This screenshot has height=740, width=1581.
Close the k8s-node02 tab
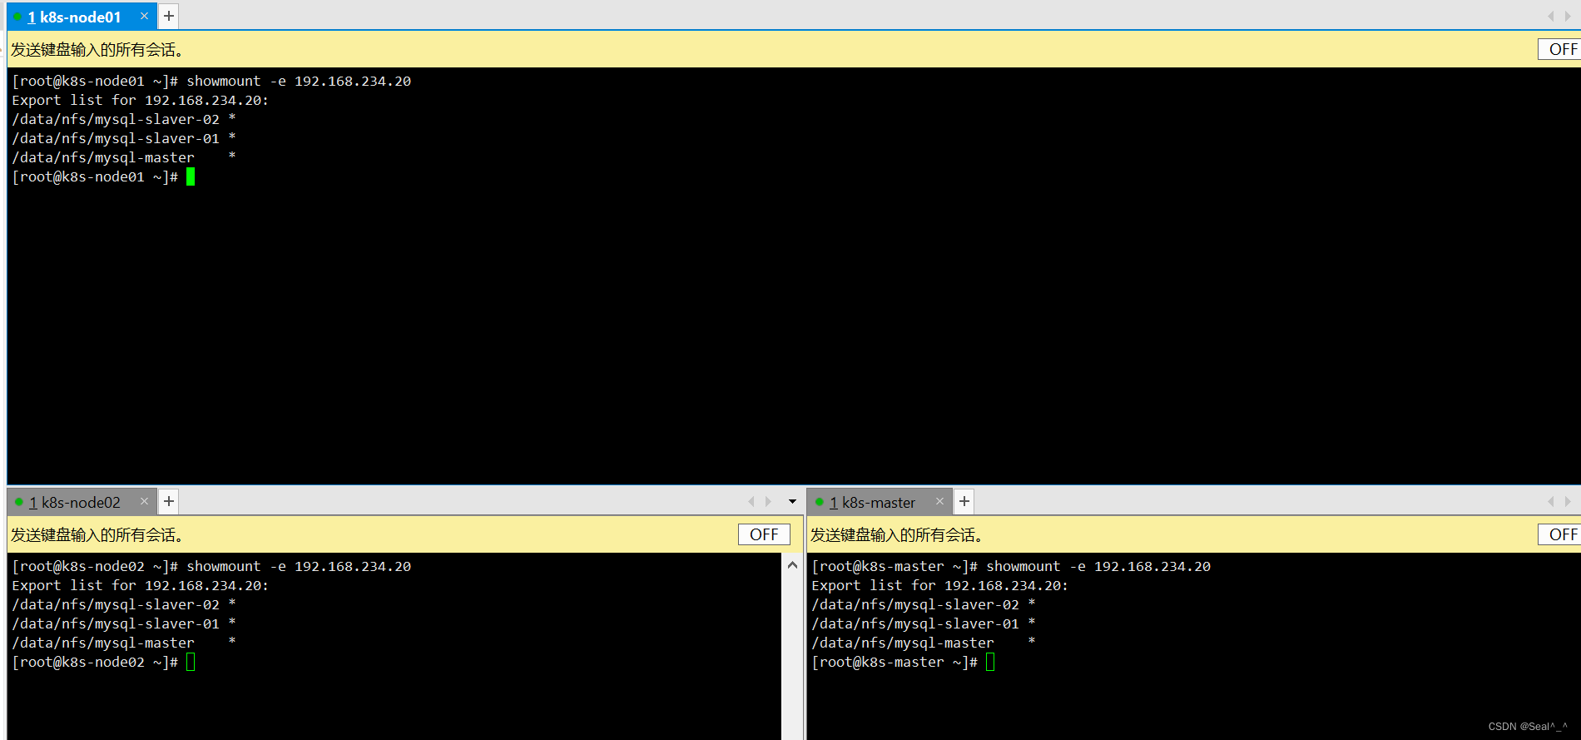pyautogui.click(x=144, y=501)
